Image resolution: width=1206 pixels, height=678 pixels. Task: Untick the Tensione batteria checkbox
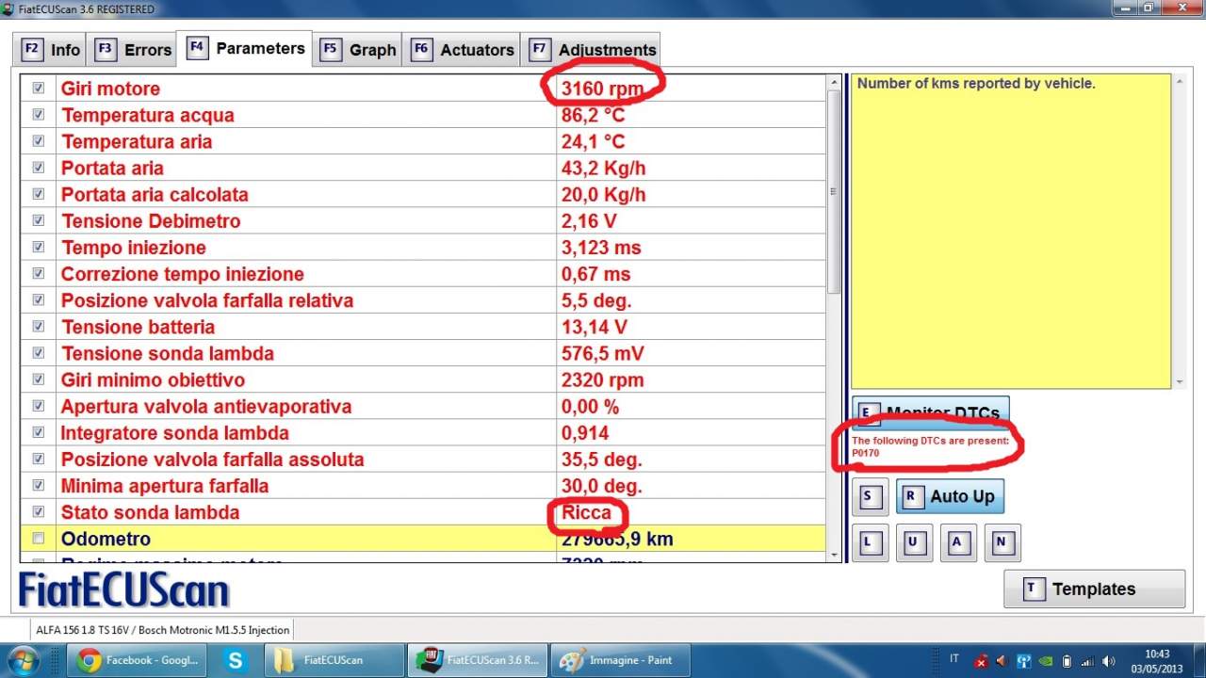click(39, 327)
